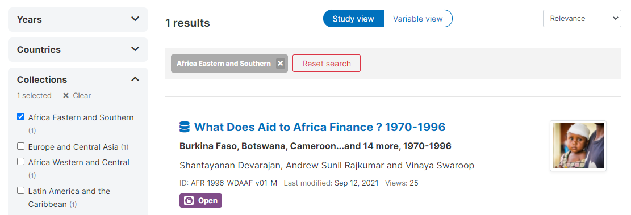
Task: Click the X icon next to Clear
Action: pos(66,96)
